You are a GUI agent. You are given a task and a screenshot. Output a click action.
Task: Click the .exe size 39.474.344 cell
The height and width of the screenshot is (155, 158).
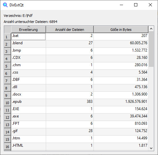pyautogui.click(x=121, y=117)
